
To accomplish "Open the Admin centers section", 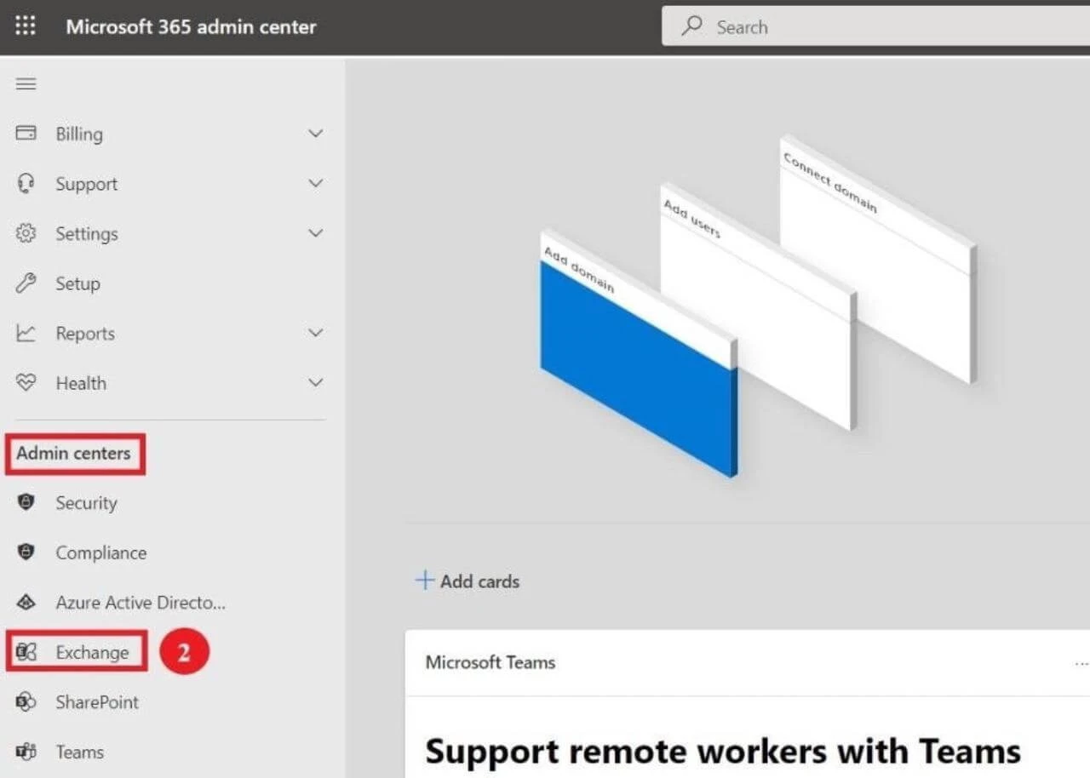I will (x=74, y=454).
